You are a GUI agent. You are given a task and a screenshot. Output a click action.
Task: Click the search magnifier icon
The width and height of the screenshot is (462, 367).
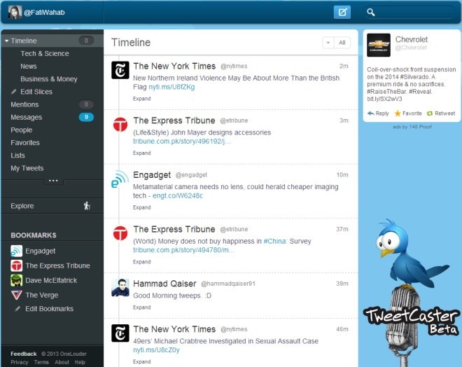[371, 12]
